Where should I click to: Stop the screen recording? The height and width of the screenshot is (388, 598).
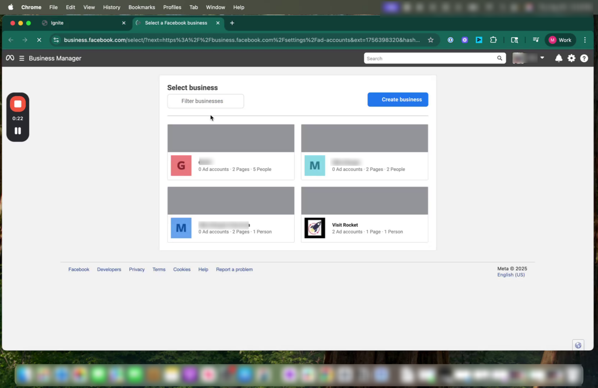[18, 104]
